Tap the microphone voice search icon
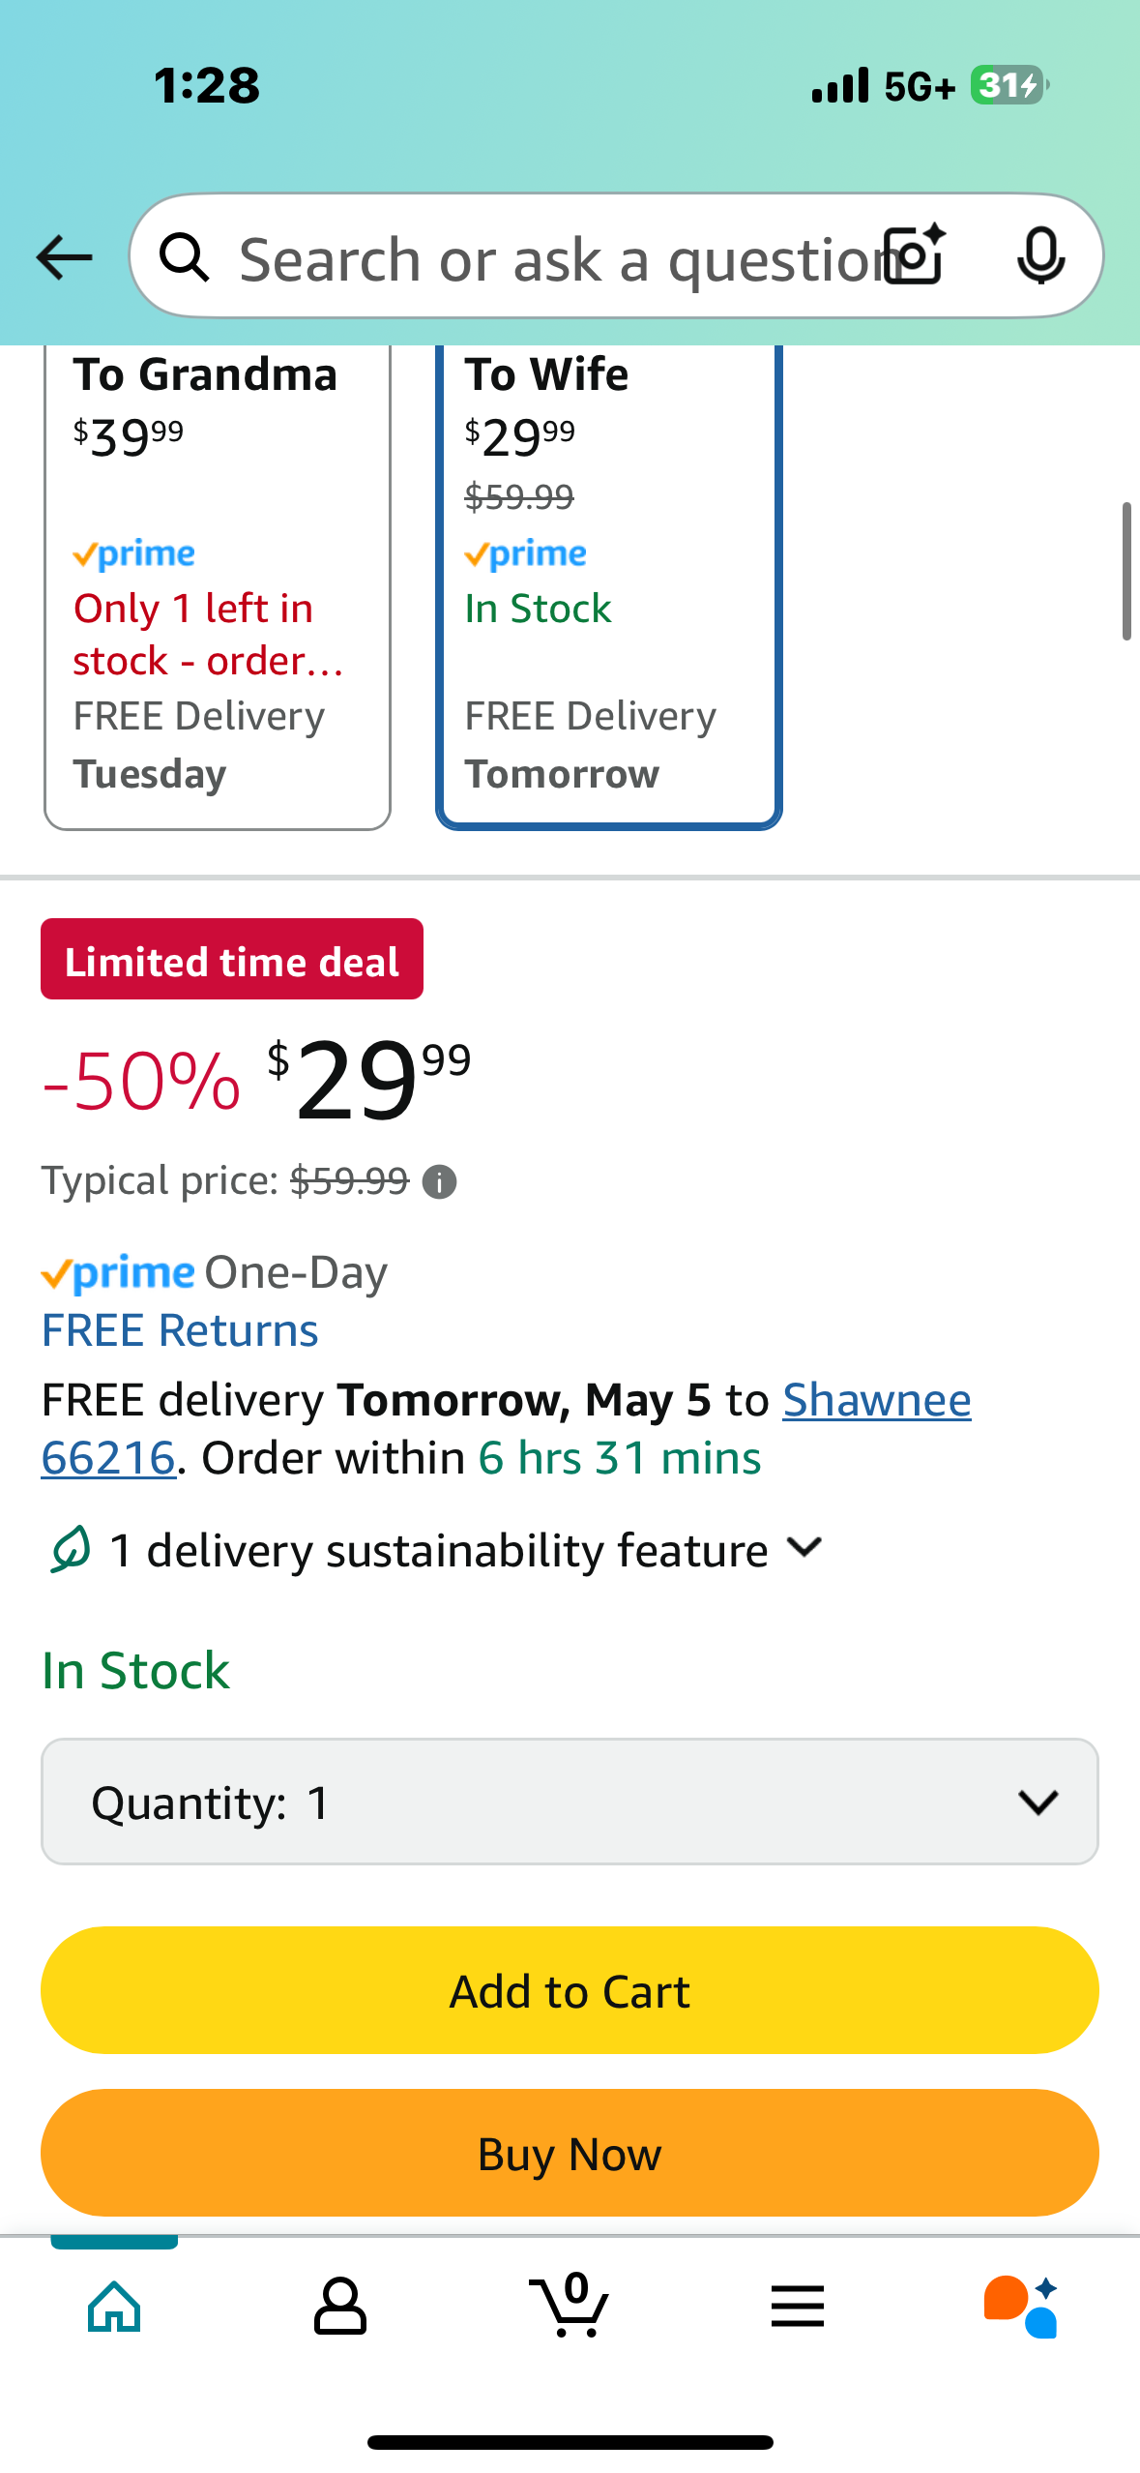The height and width of the screenshot is (2473, 1140). tap(1041, 256)
